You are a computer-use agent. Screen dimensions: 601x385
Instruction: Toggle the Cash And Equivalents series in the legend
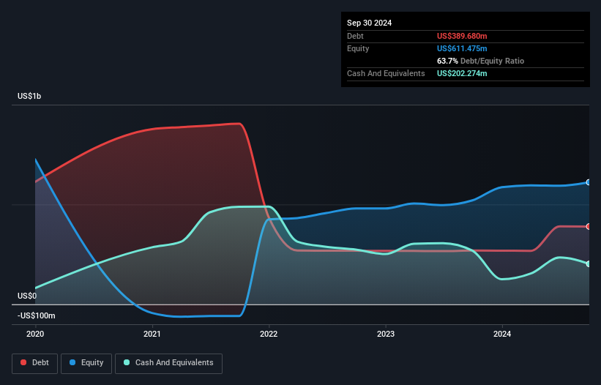coord(168,363)
